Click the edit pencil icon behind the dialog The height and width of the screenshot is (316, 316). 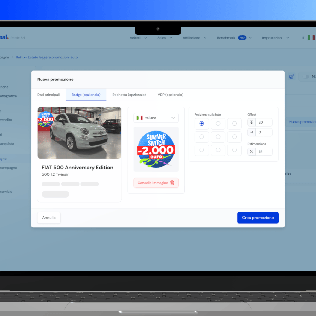291,77
